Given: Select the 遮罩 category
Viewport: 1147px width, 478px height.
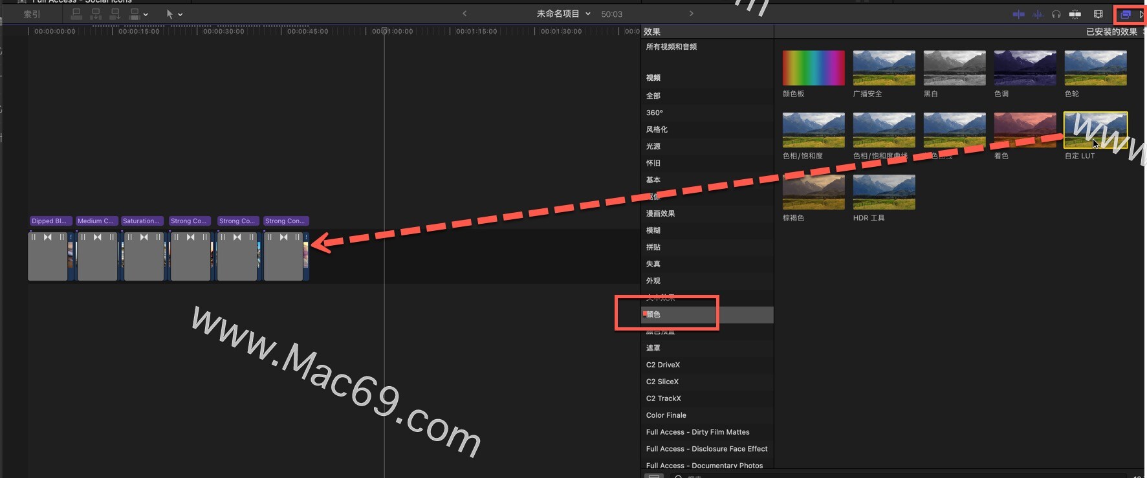Looking at the screenshot, I should coord(707,348).
